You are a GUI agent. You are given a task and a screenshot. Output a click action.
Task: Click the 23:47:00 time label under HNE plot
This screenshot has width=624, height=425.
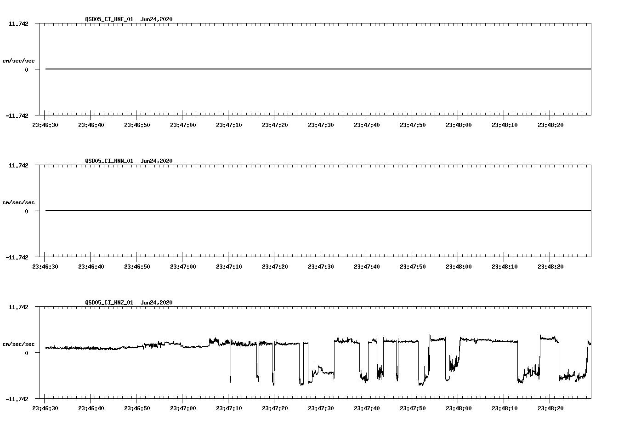click(x=183, y=125)
